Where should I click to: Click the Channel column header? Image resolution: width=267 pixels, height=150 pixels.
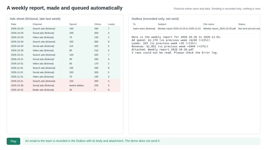37,24
